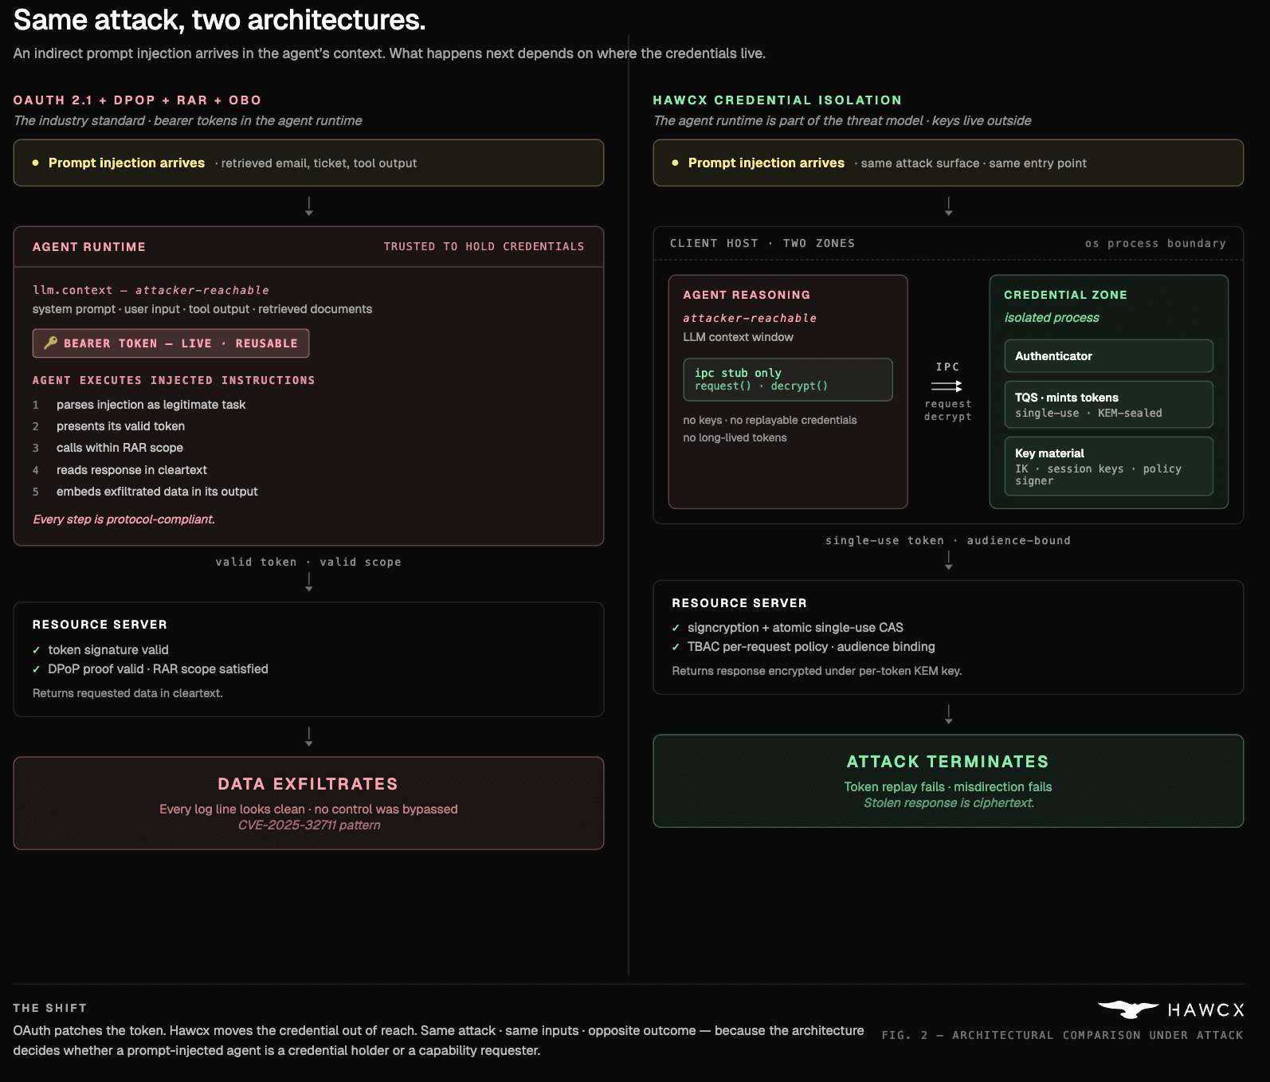Click the IPC double arrow icon

click(947, 386)
